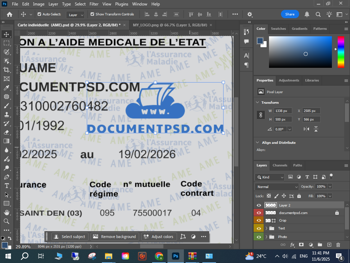Hide the Layer 2 layer
This screenshot has height=263, width=350.
(x=259, y=205)
